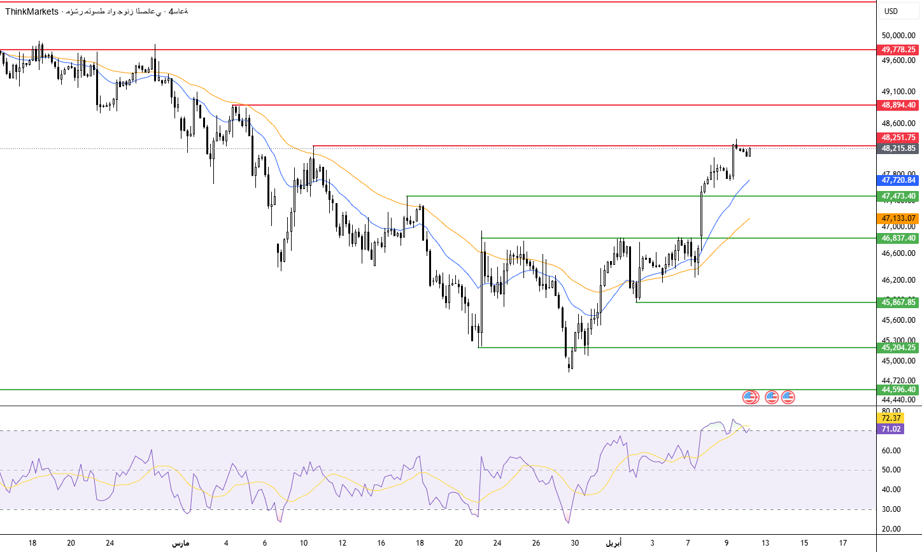Click the current price label 48,215.85
Viewport: 922px width, 552px height.
pyautogui.click(x=898, y=148)
